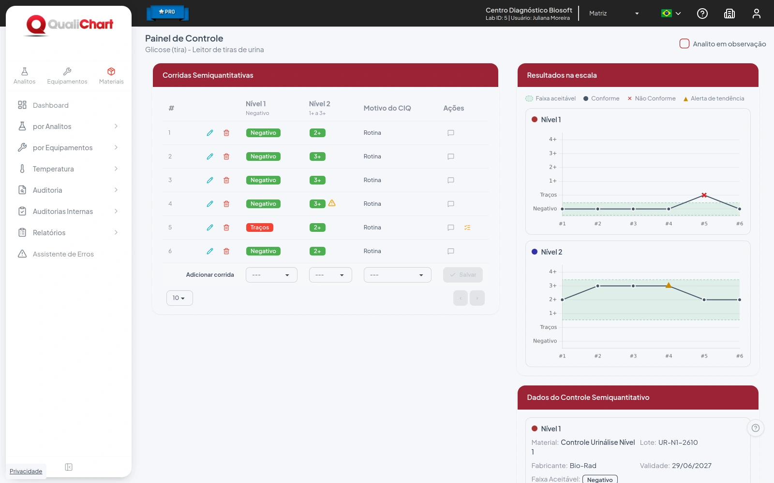Open the Matriz unit dropdown
This screenshot has height=483, width=774.
pos(614,14)
